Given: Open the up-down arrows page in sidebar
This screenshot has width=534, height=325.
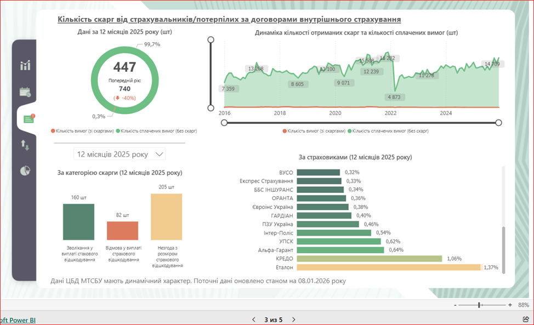Looking at the screenshot, I should click(x=25, y=145).
